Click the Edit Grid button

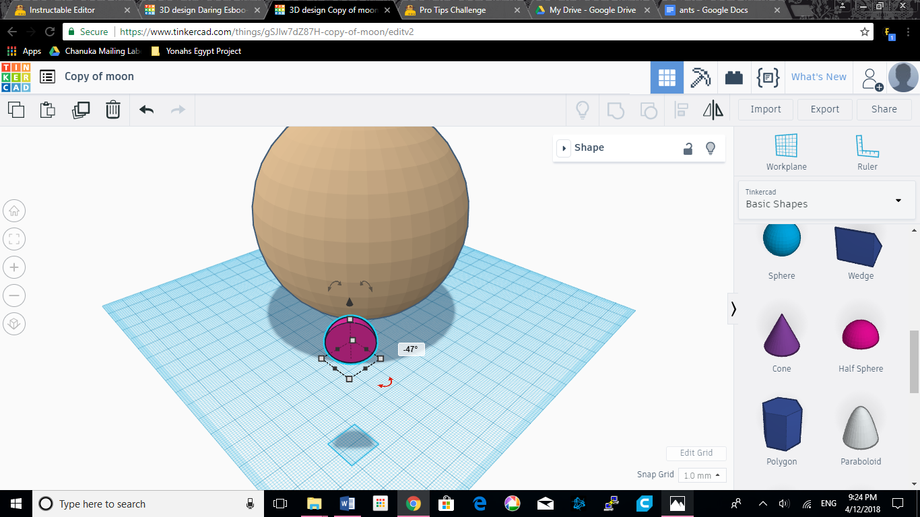pyautogui.click(x=696, y=453)
